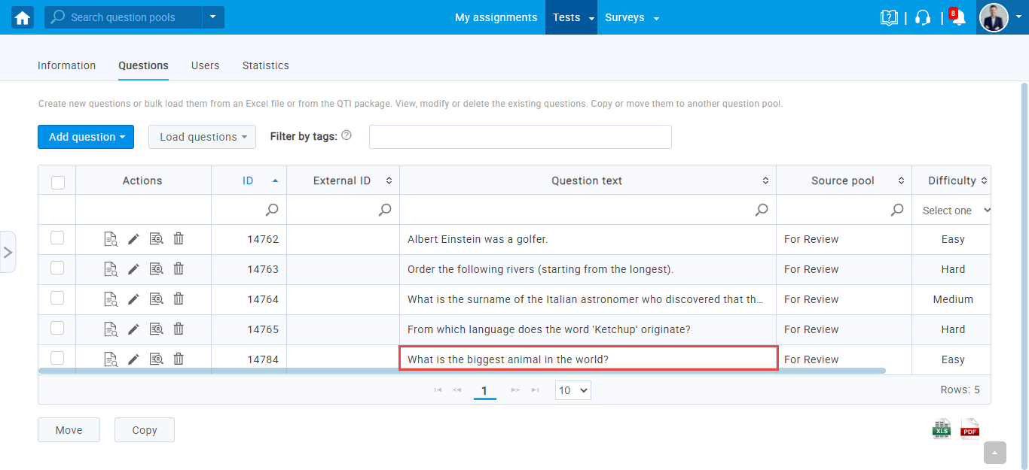The width and height of the screenshot is (1029, 470).
Task: Toggle the select-all header checkbox
Action: (x=57, y=181)
